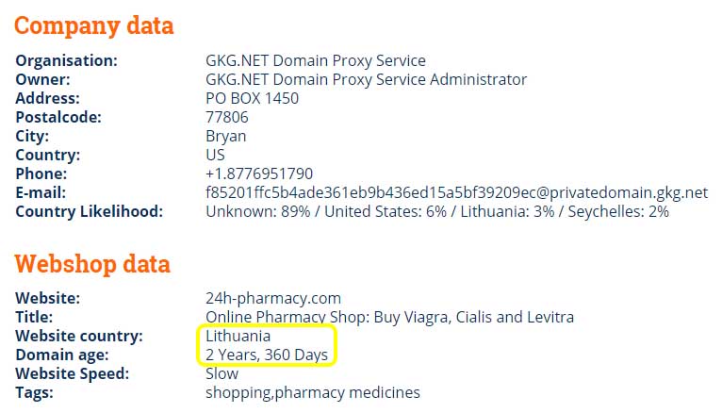Click the Online Pharmacy Shop title text
This screenshot has width=722, height=413.
pyautogui.click(x=389, y=317)
